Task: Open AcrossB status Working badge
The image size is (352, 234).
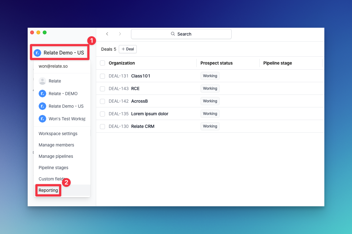Action: click(x=210, y=101)
